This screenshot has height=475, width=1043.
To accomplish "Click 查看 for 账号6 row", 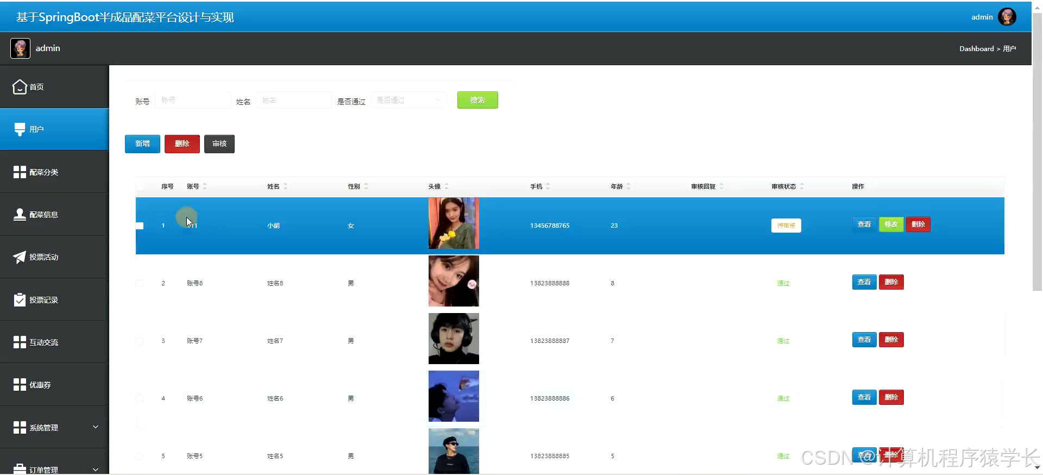I will (x=864, y=397).
